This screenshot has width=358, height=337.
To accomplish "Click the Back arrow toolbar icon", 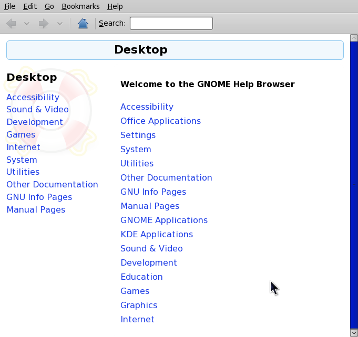I will point(11,24).
